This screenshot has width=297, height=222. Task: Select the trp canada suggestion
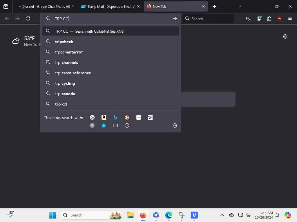coord(111,94)
